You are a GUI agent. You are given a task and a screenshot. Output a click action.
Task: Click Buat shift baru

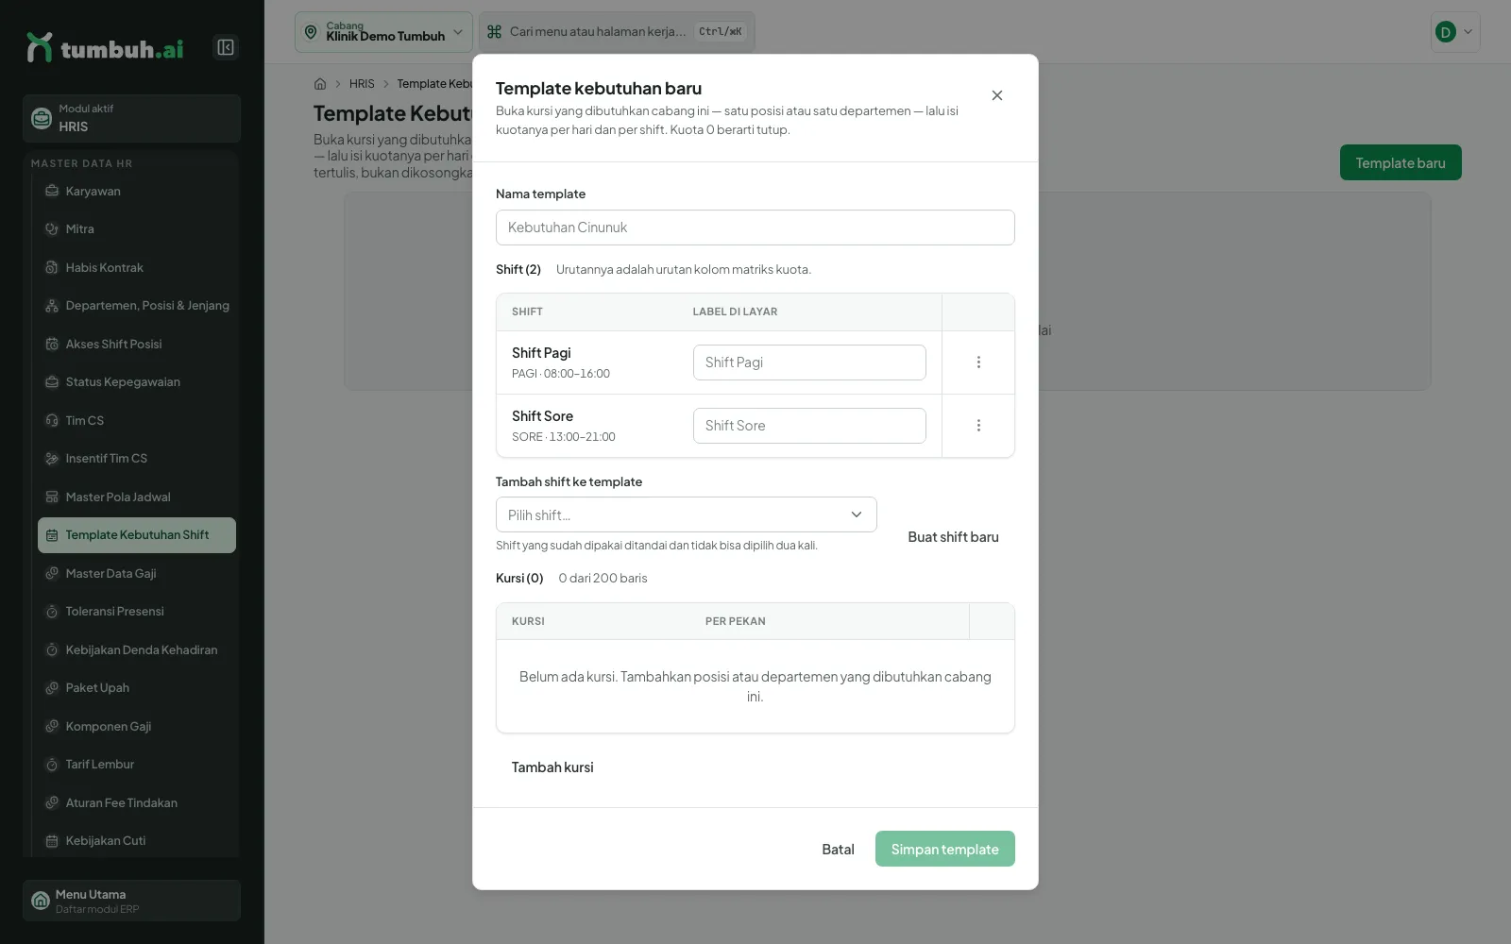point(953,537)
